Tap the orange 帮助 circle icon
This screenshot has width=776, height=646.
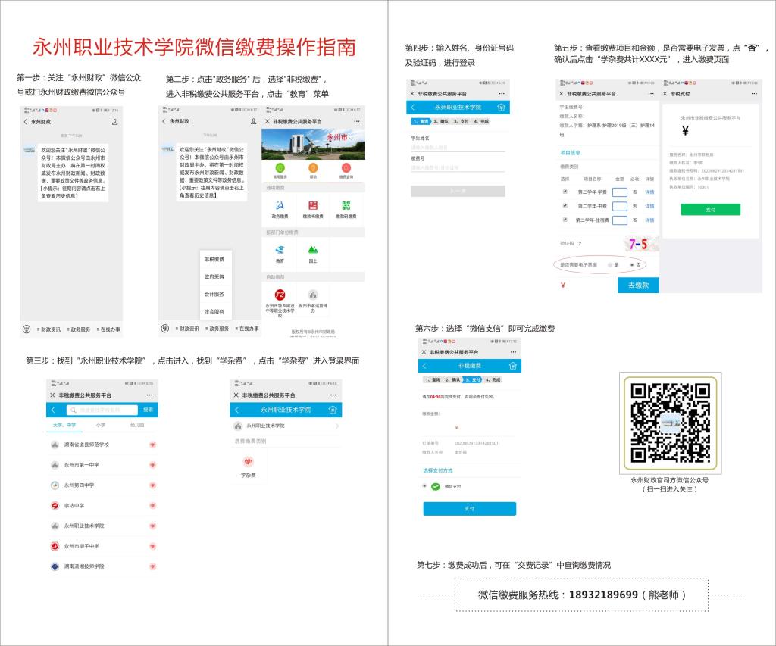coord(313,167)
